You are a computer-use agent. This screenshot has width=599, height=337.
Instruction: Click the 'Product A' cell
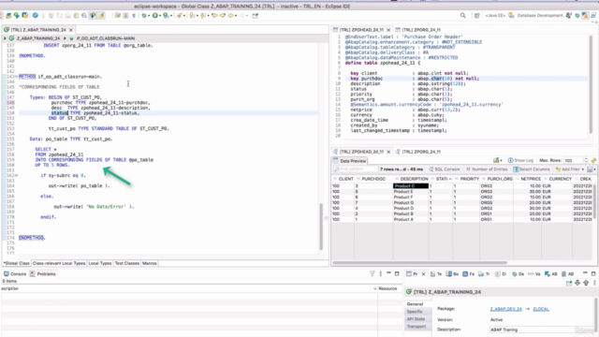(x=411, y=219)
